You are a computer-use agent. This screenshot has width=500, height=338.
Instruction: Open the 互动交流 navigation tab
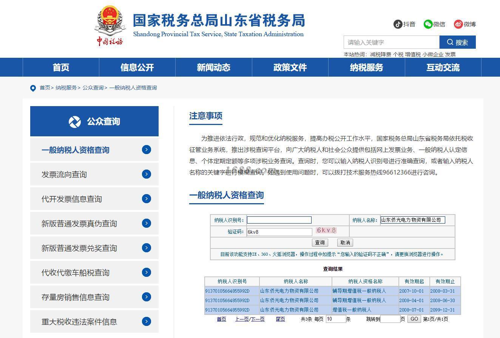point(443,67)
